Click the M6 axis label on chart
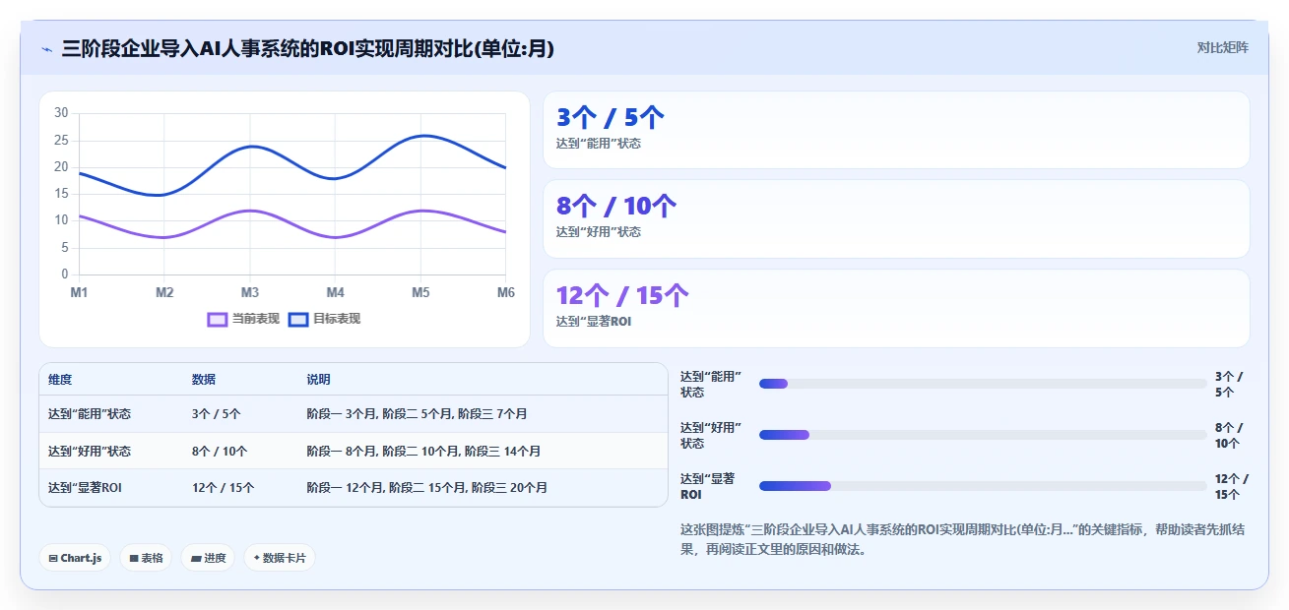The width and height of the screenshot is (1289, 610). (505, 292)
